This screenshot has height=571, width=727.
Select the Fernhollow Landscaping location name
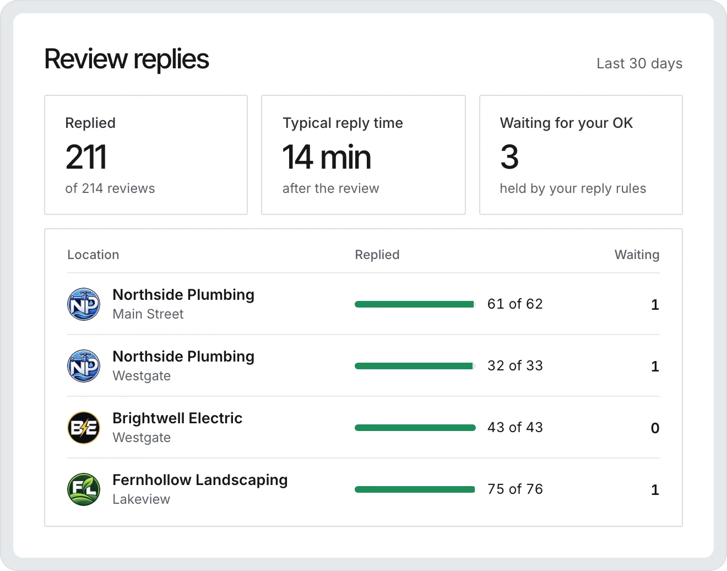pyautogui.click(x=200, y=480)
